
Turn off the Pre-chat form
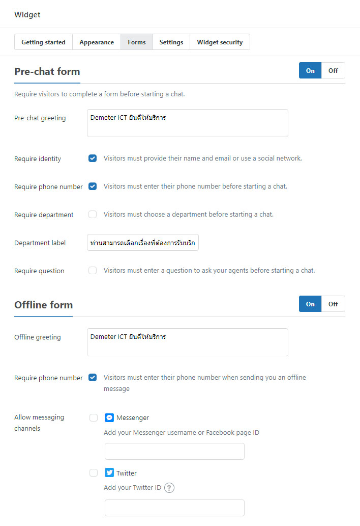(333, 70)
